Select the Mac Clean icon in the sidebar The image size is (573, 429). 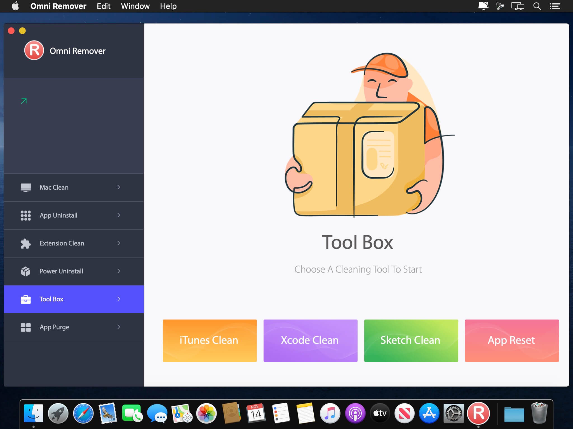tap(26, 187)
